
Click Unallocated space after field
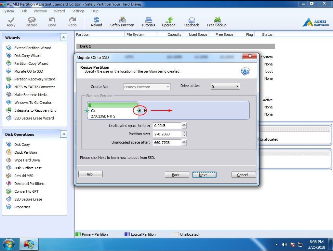coord(167,143)
